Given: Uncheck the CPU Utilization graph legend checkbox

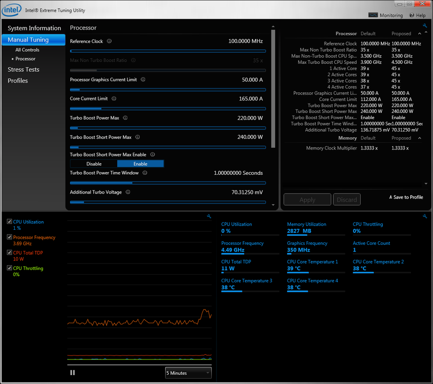Looking at the screenshot, I should point(9,222).
